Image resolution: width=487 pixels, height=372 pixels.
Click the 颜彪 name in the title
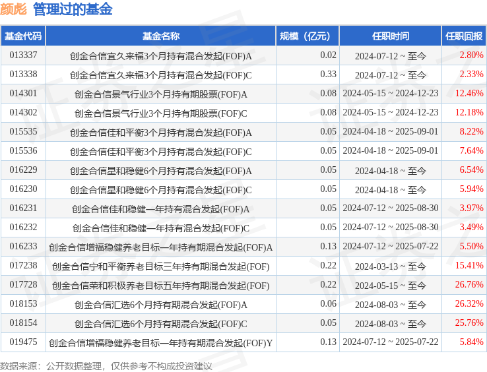pos(13,9)
